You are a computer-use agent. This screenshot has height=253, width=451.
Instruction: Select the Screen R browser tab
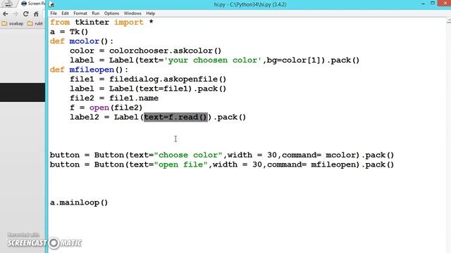tap(32, 4)
